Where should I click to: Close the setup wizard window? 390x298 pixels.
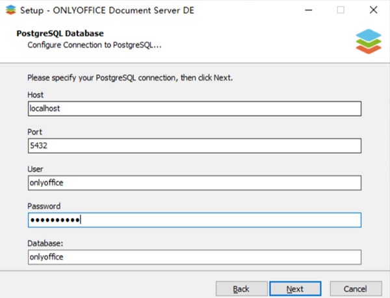(x=373, y=10)
